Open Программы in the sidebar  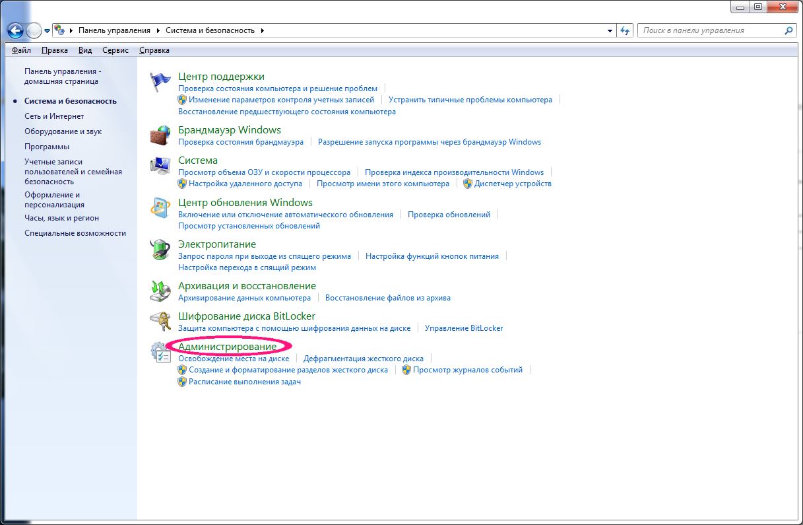tap(47, 147)
